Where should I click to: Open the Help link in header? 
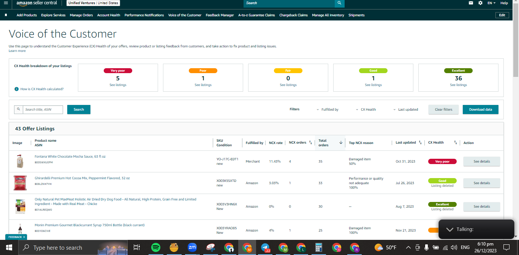[x=504, y=3]
